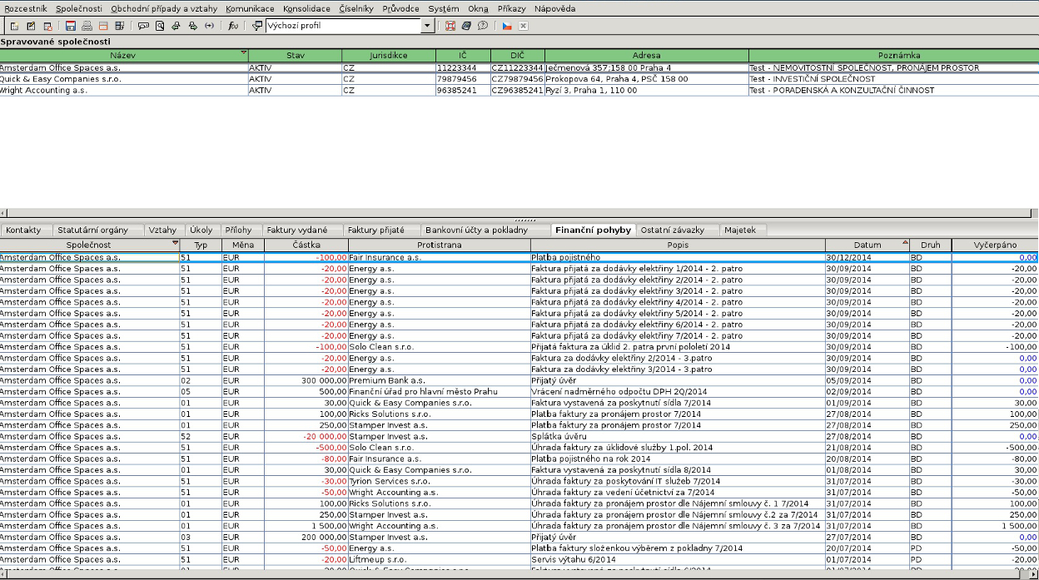Click the second green arrows toolbar icon
Viewport: 1039px width, 580px height.
192,26
